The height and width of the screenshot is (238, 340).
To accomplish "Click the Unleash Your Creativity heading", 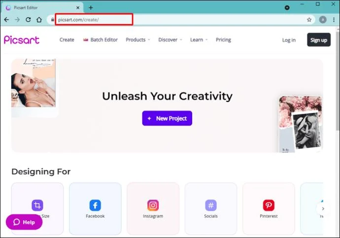I will (167, 96).
